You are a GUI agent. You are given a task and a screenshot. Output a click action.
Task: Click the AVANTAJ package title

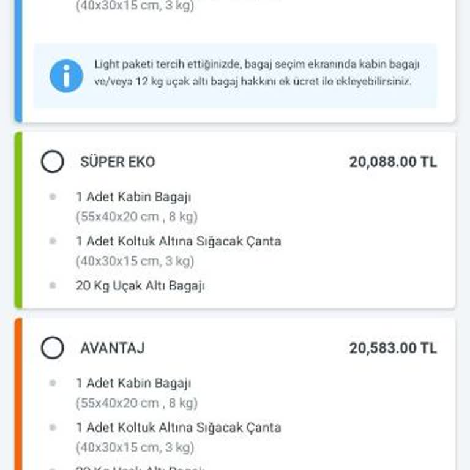[x=113, y=348]
